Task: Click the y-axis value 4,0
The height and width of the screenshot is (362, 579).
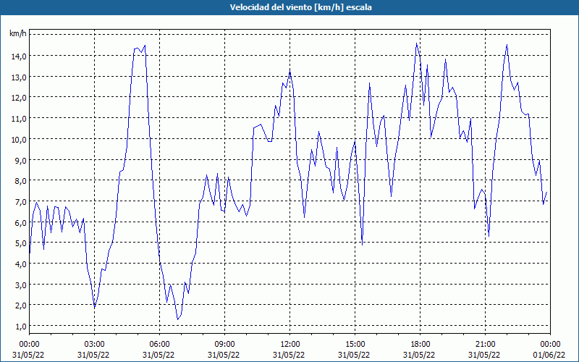Action: [x=21, y=264]
